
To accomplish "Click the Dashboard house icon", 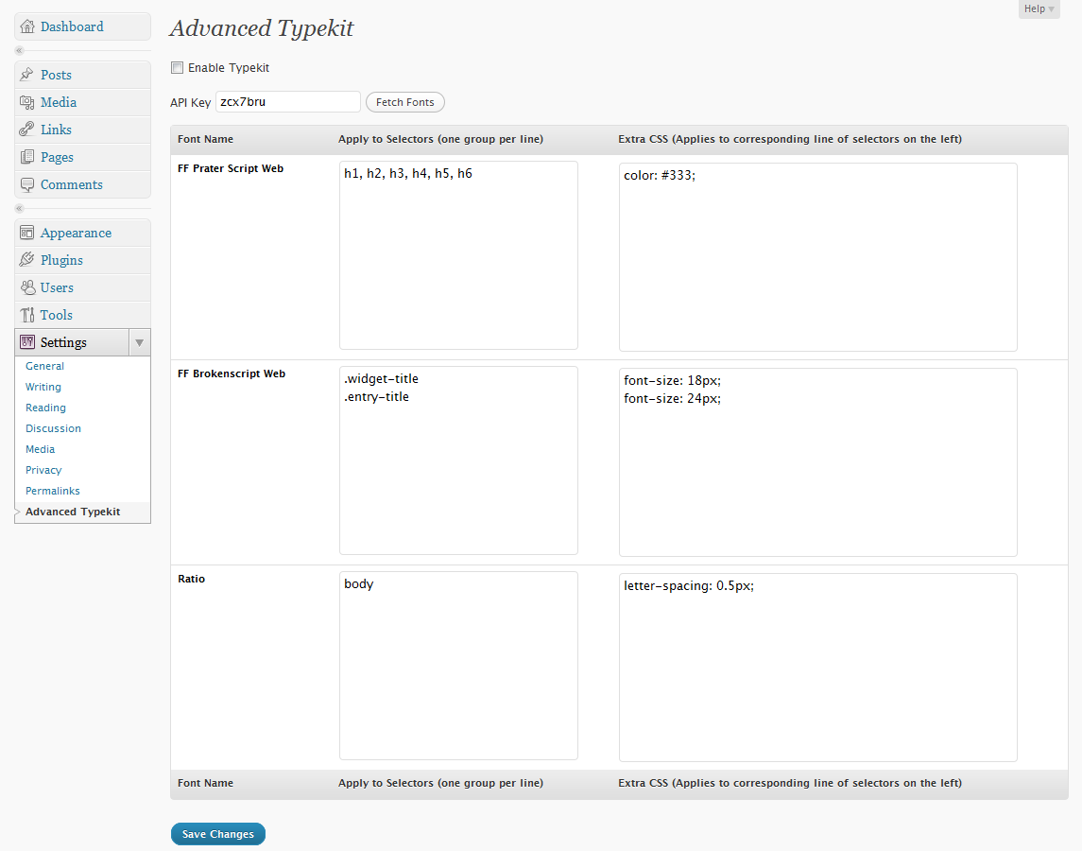I will tap(27, 26).
